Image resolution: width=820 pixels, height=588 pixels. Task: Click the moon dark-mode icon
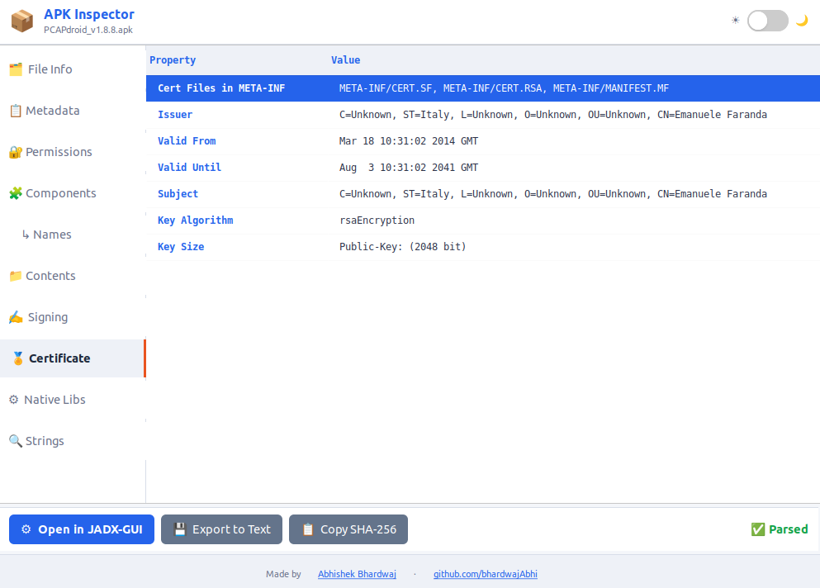pyautogui.click(x=802, y=21)
